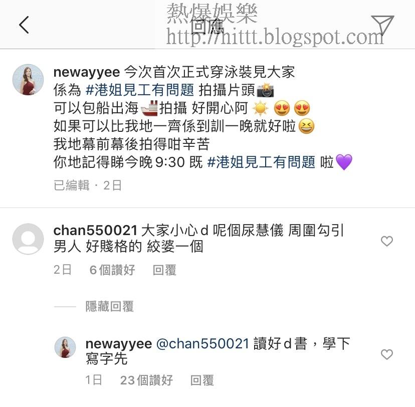Open newayyee's profile picture in caption
The image size is (415, 407).
click(x=28, y=79)
